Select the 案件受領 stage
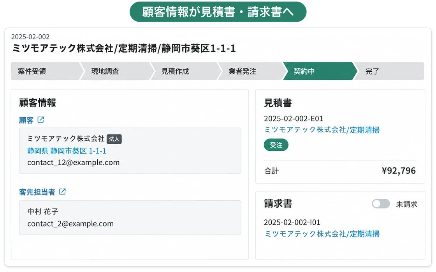 46,71
